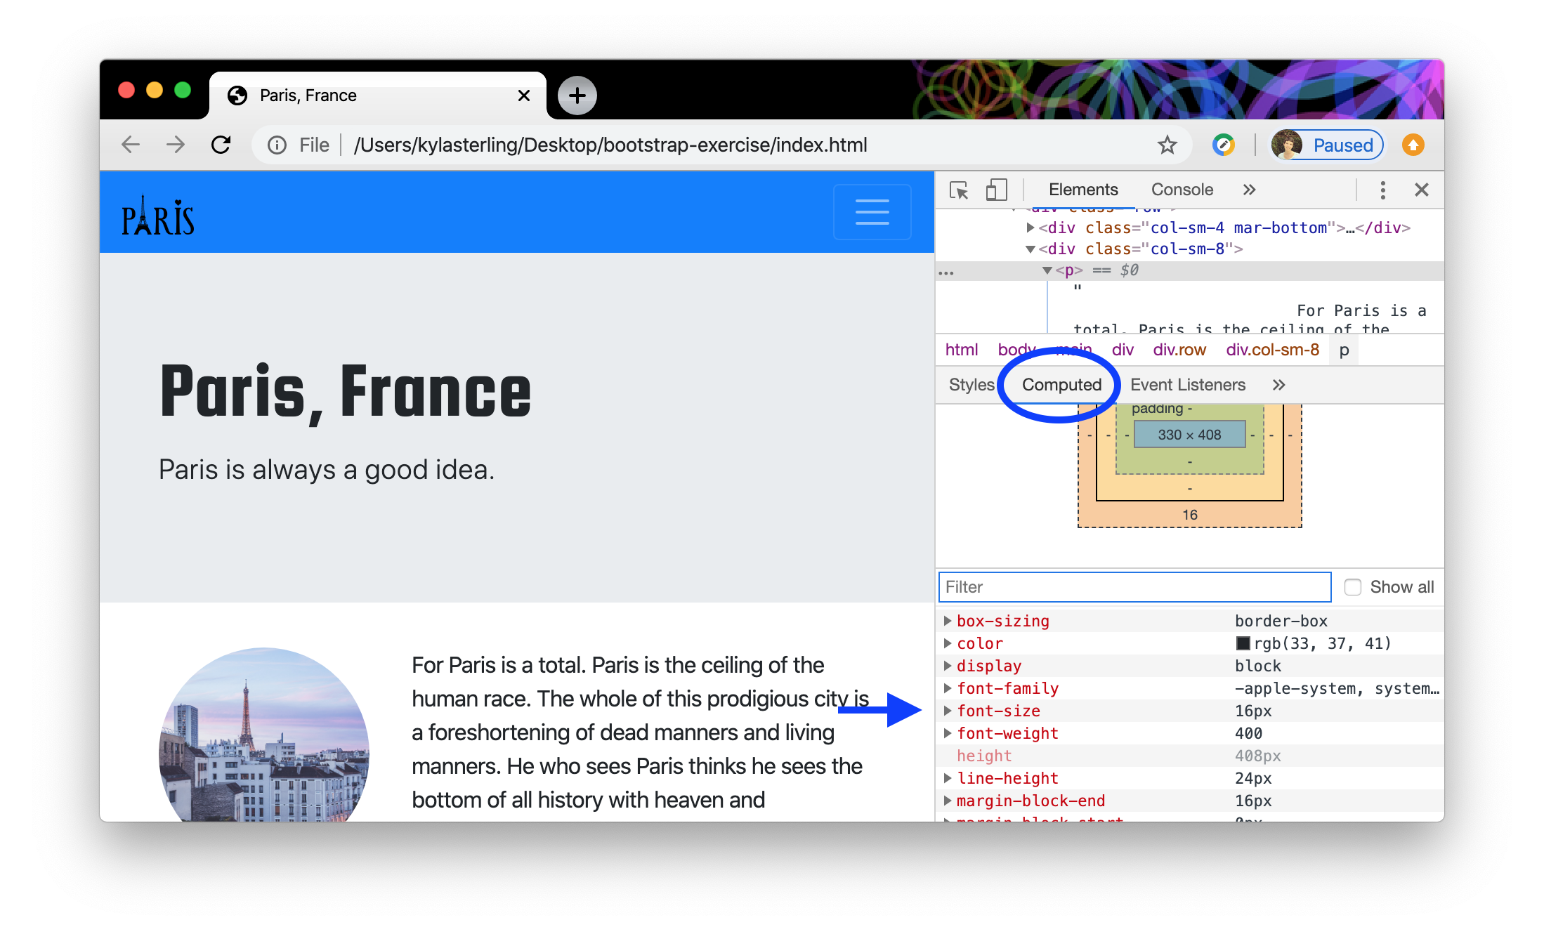Click inside the Filter input field
This screenshot has width=1544, height=927.
pyautogui.click(x=1133, y=586)
